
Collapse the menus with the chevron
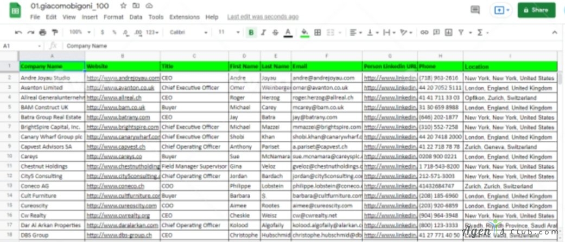point(555,32)
